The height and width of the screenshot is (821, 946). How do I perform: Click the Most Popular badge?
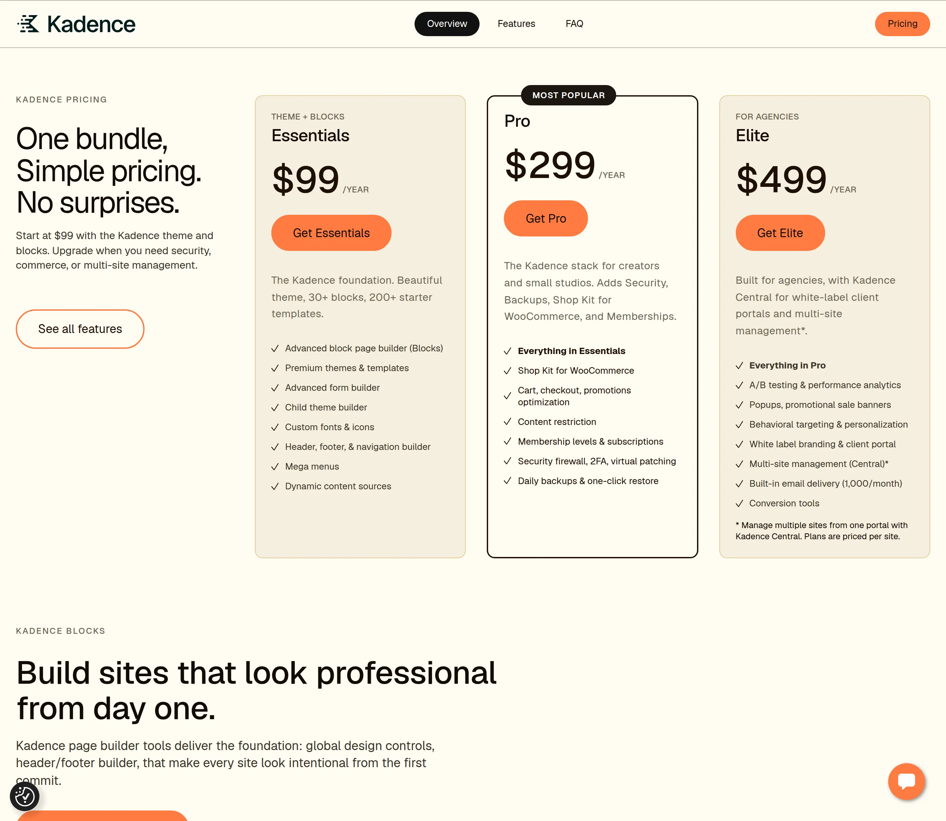click(x=569, y=95)
